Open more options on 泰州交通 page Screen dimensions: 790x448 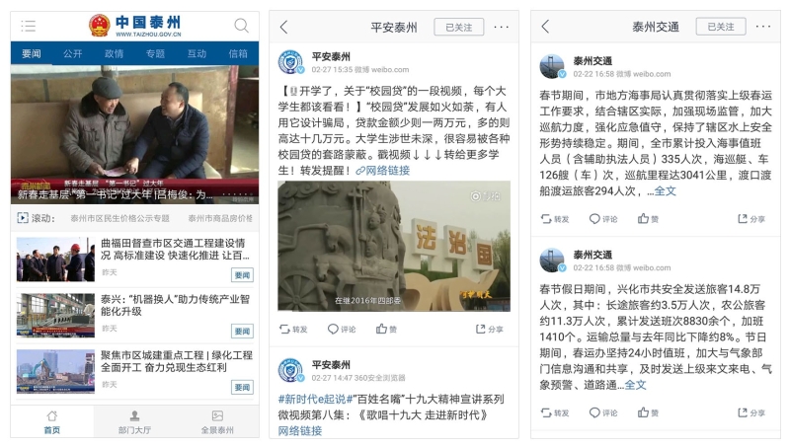762,27
